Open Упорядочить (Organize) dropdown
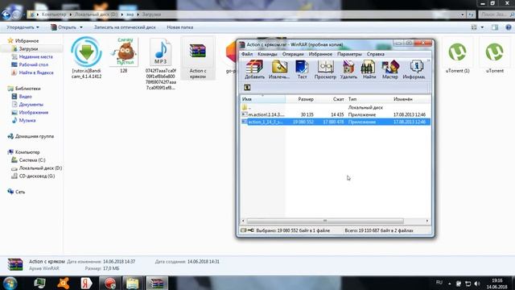Screen dimensions: 515x290 (23, 27)
